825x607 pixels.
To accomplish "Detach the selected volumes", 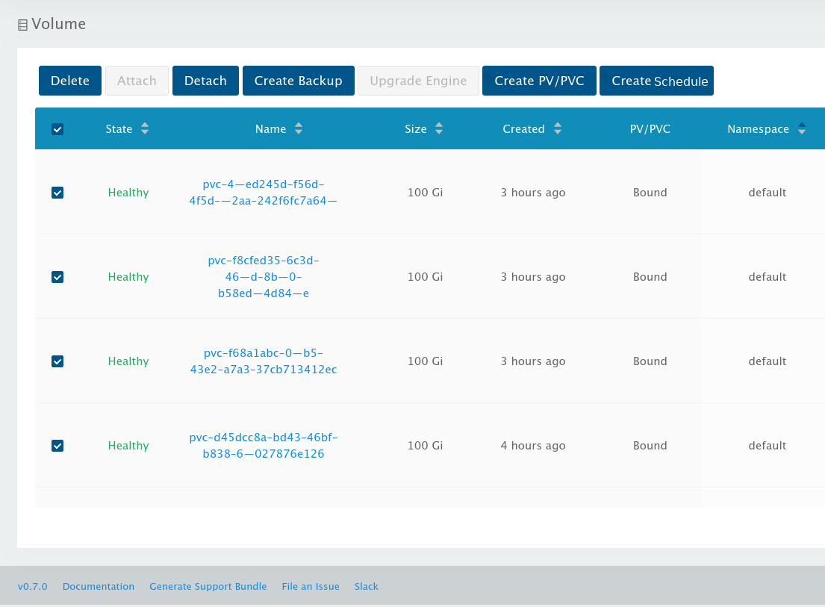I will pos(205,80).
